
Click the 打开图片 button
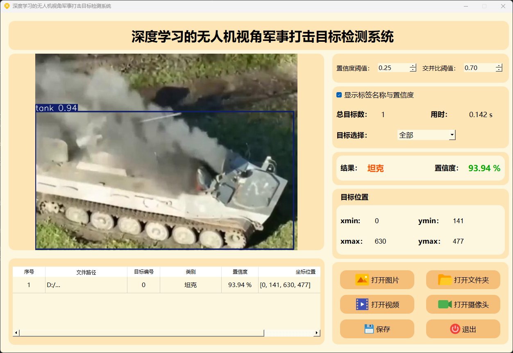pos(377,280)
